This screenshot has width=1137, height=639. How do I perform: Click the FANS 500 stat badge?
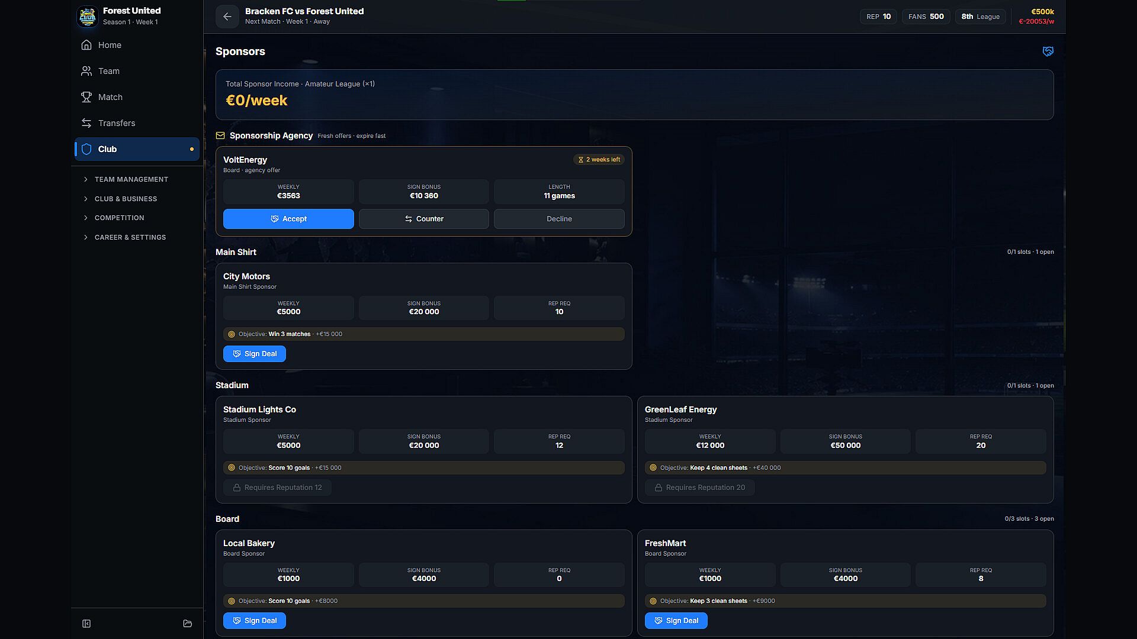coord(926,17)
